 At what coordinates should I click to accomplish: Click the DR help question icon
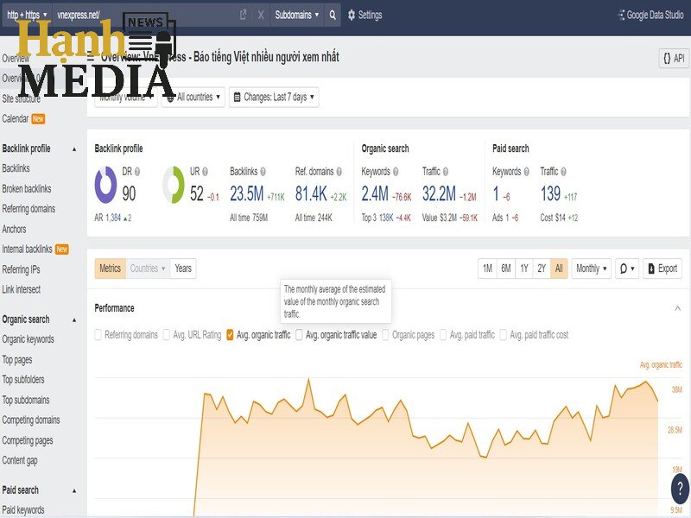pyautogui.click(x=137, y=172)
